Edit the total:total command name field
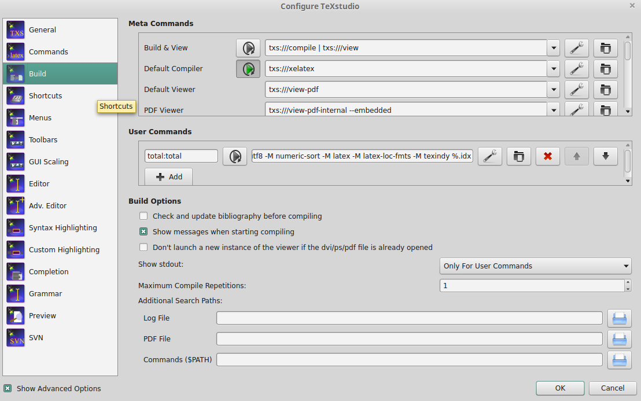Image resolution: width=641 pixels, height=401 pixels. point(181,156)
